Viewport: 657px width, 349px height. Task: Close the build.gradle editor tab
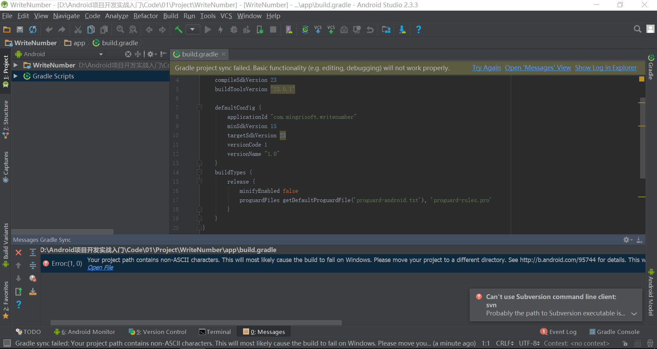coord(224,54)
